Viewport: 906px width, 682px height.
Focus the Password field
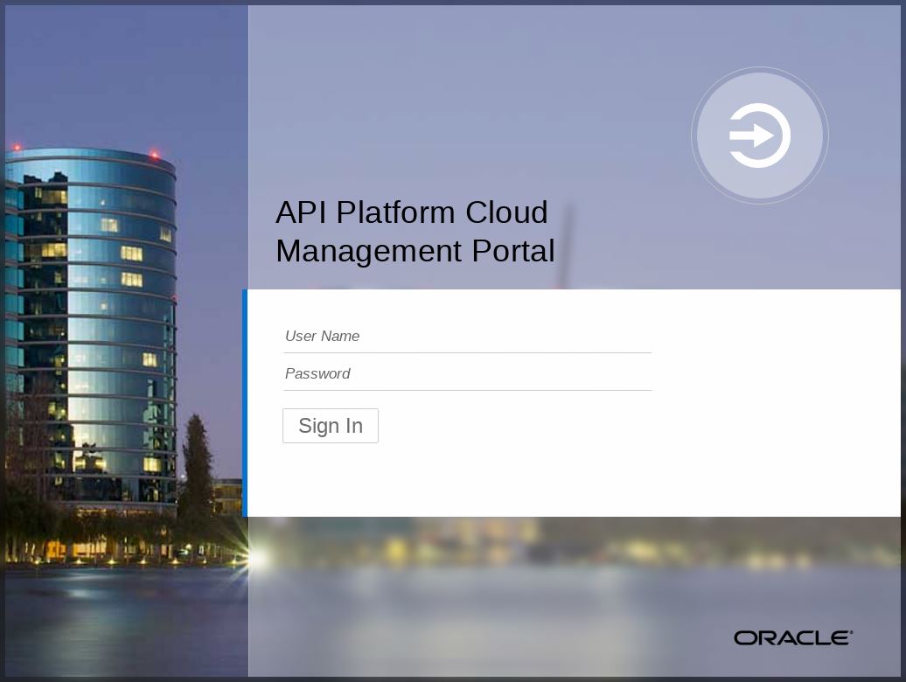(x=467, y=373)
